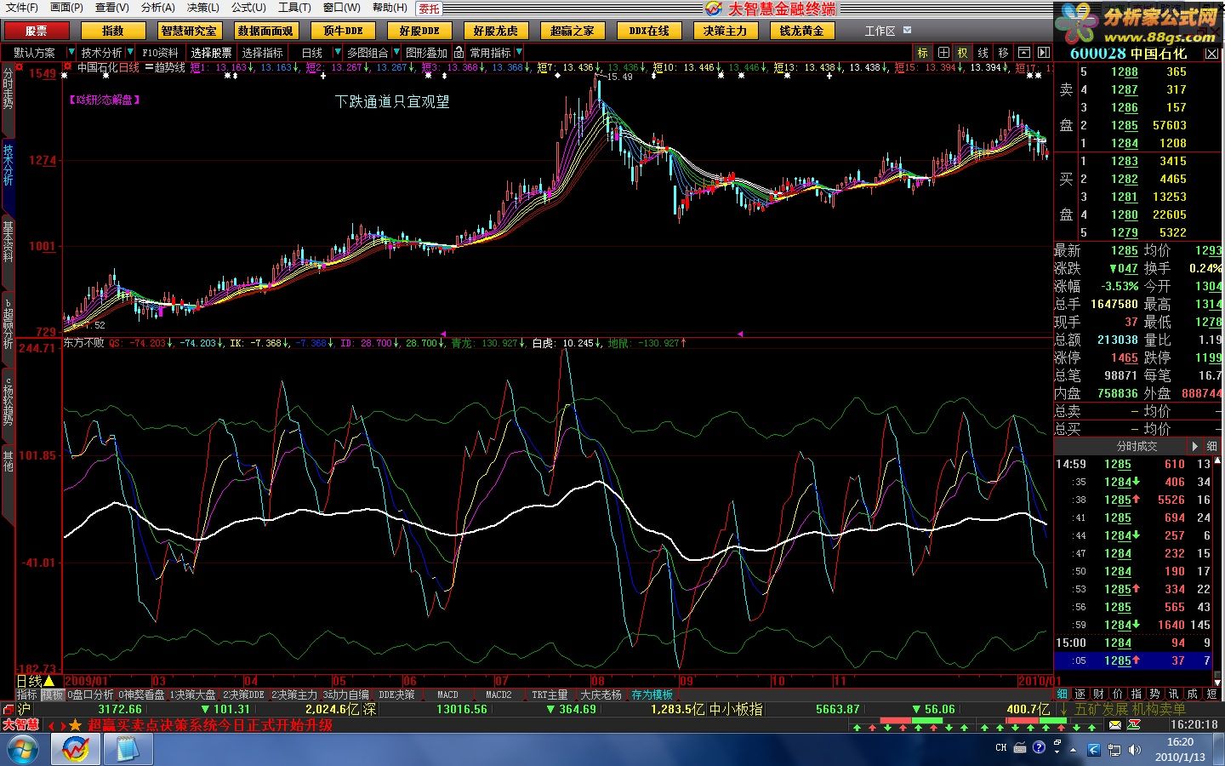
Task: Open the 公式(U) menu
Action: [x=248, y=8]
